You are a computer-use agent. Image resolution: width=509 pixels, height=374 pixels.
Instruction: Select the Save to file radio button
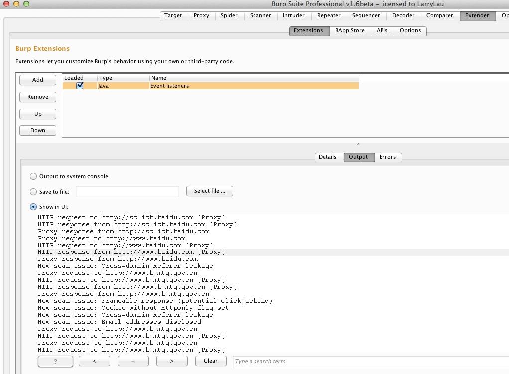coord(33,192)
